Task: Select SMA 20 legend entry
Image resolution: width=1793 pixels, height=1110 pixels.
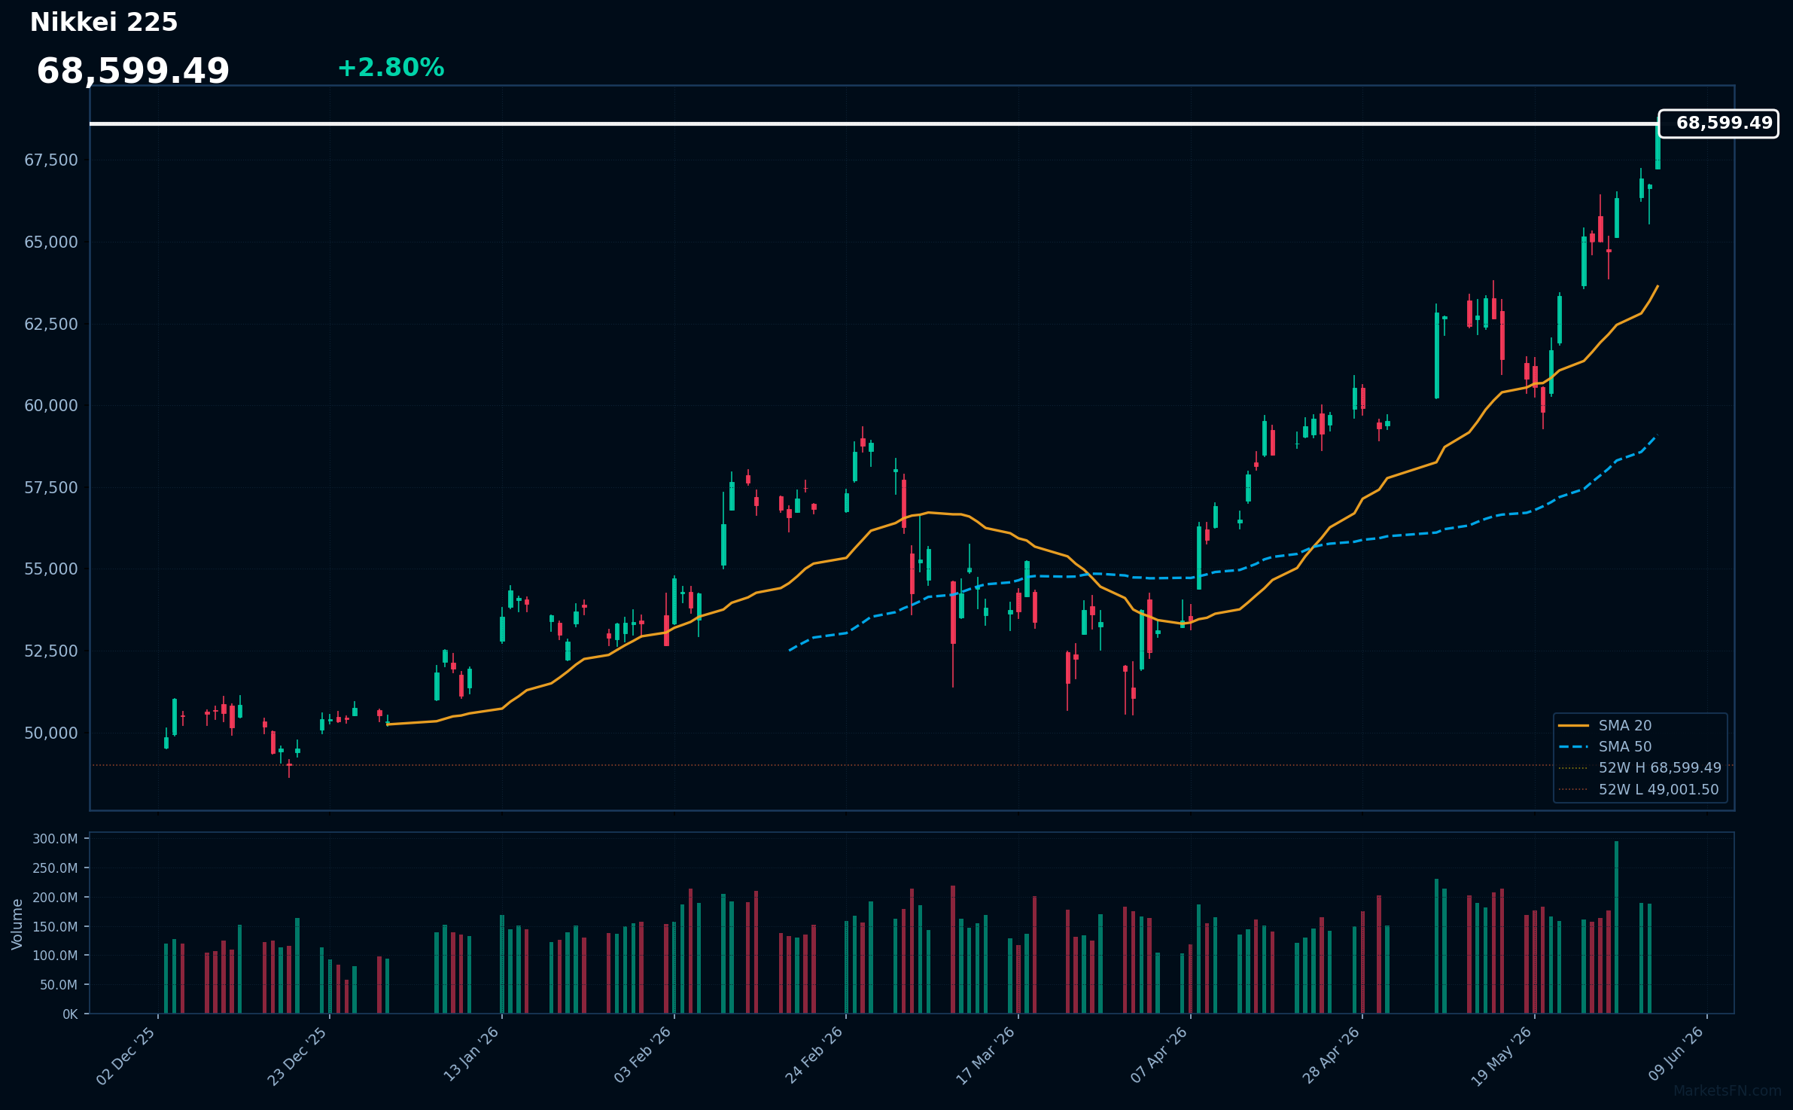Action: pos(1605,725)
